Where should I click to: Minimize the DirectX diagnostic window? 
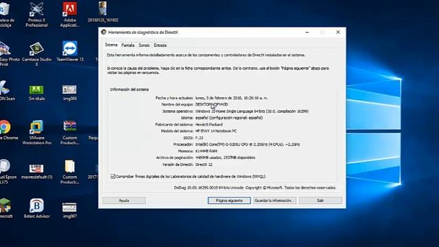[307, 32]
